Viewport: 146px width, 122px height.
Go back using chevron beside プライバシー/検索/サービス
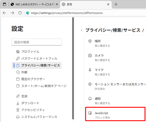coord(82,30)
